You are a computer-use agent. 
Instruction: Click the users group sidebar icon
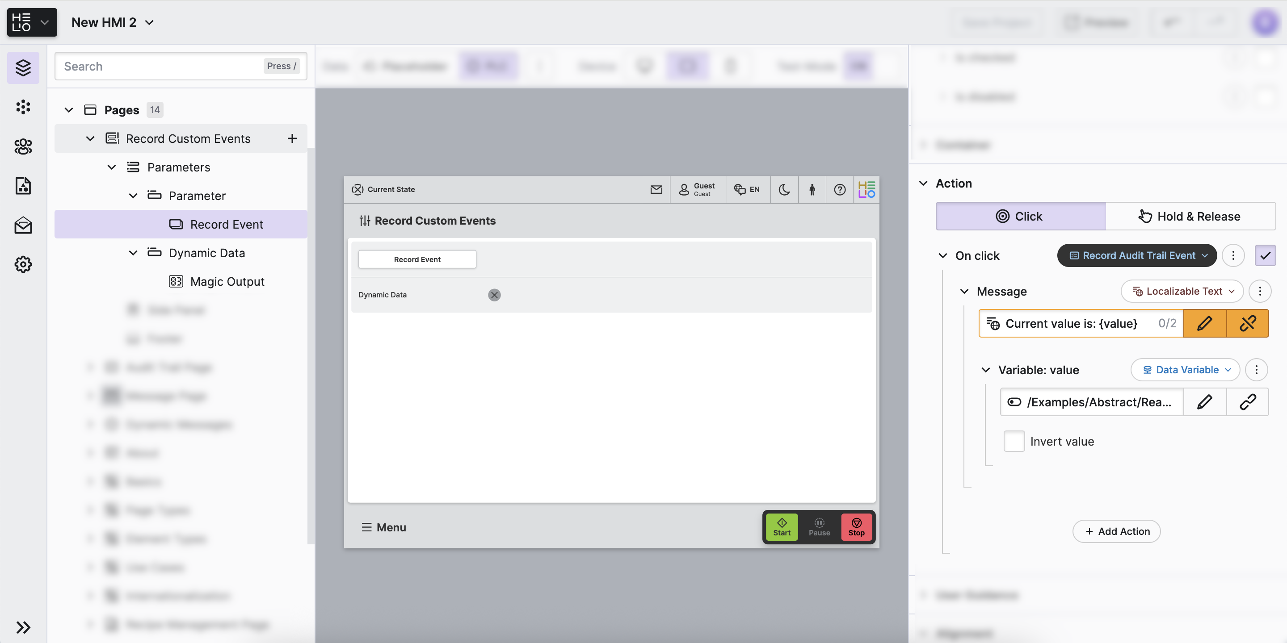(23, 146)
